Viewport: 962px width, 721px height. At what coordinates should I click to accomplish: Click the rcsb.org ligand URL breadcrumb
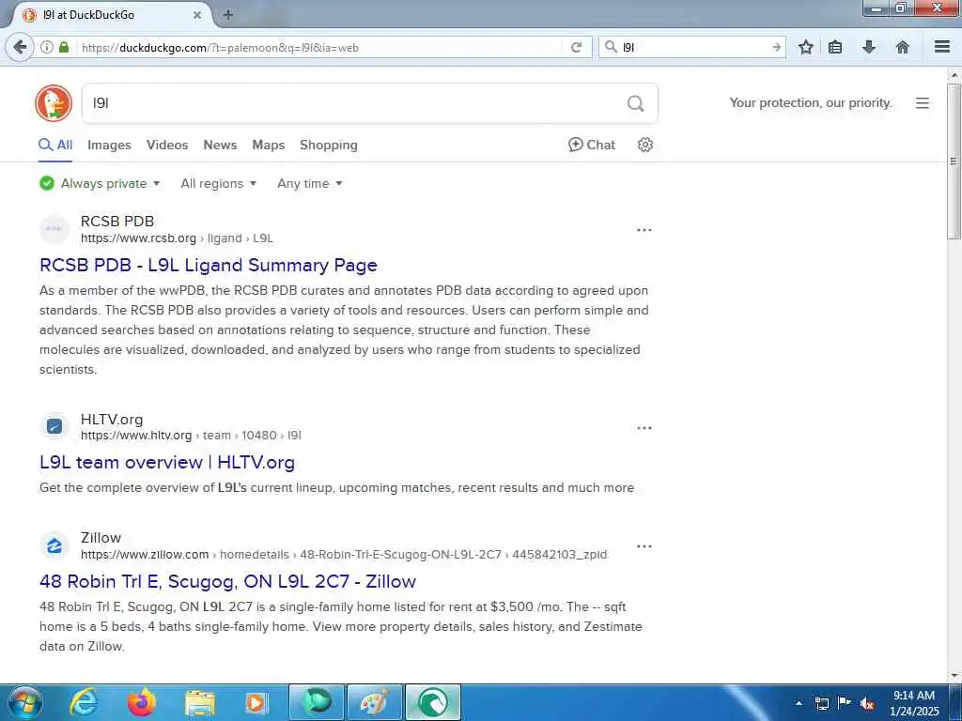tap(177, 238)
